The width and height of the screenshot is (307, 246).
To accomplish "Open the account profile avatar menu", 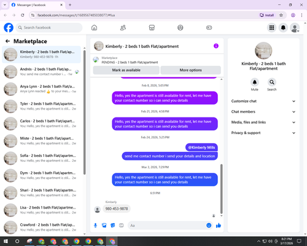I will pyautogui.click(x=295, y=28).
